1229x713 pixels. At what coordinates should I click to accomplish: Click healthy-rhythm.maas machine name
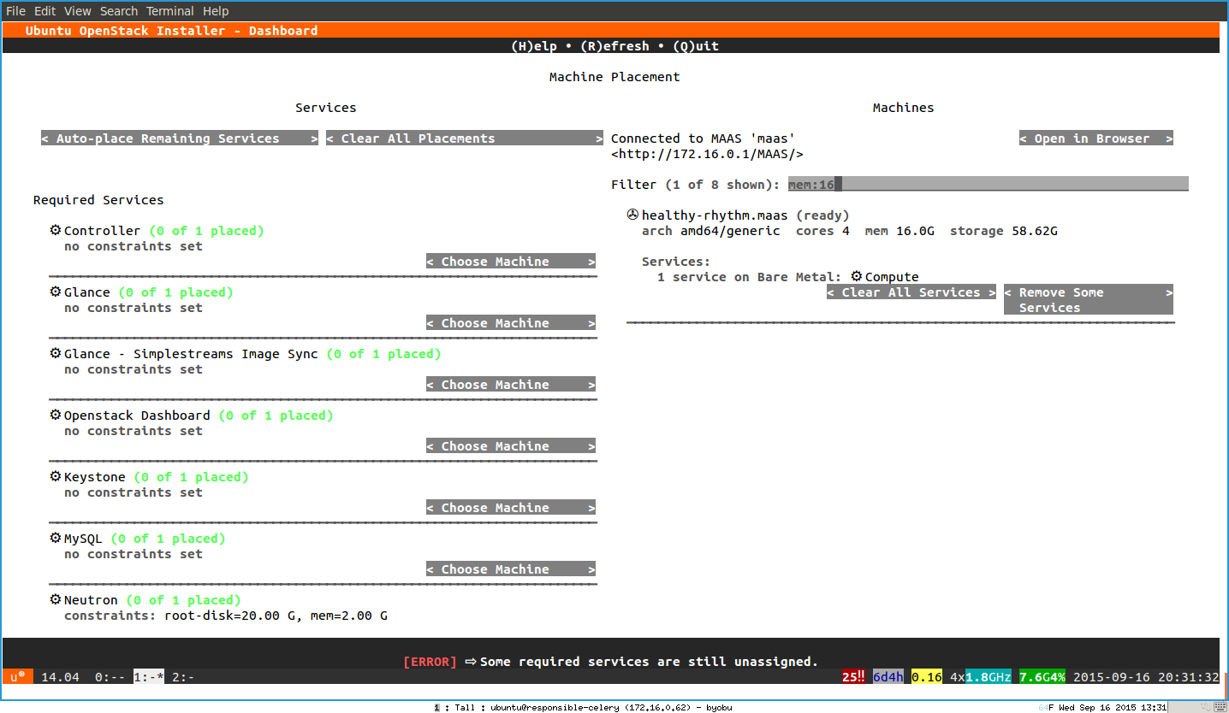pos(715,215)
